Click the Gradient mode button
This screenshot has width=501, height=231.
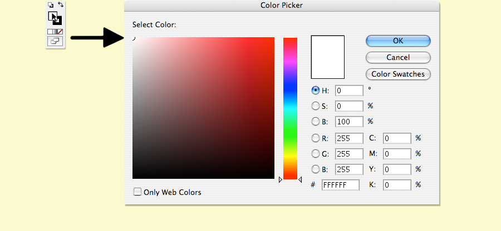55,32
